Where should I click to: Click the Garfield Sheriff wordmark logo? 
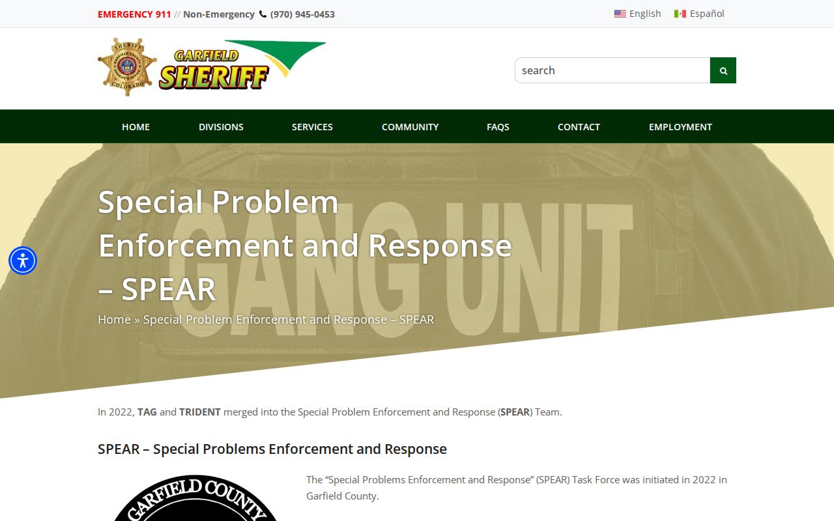242,65
